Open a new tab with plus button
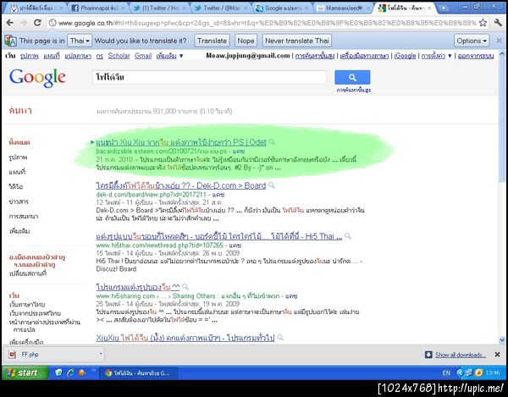The height and width of the screenshot is (397, 508). coord(443,8)
